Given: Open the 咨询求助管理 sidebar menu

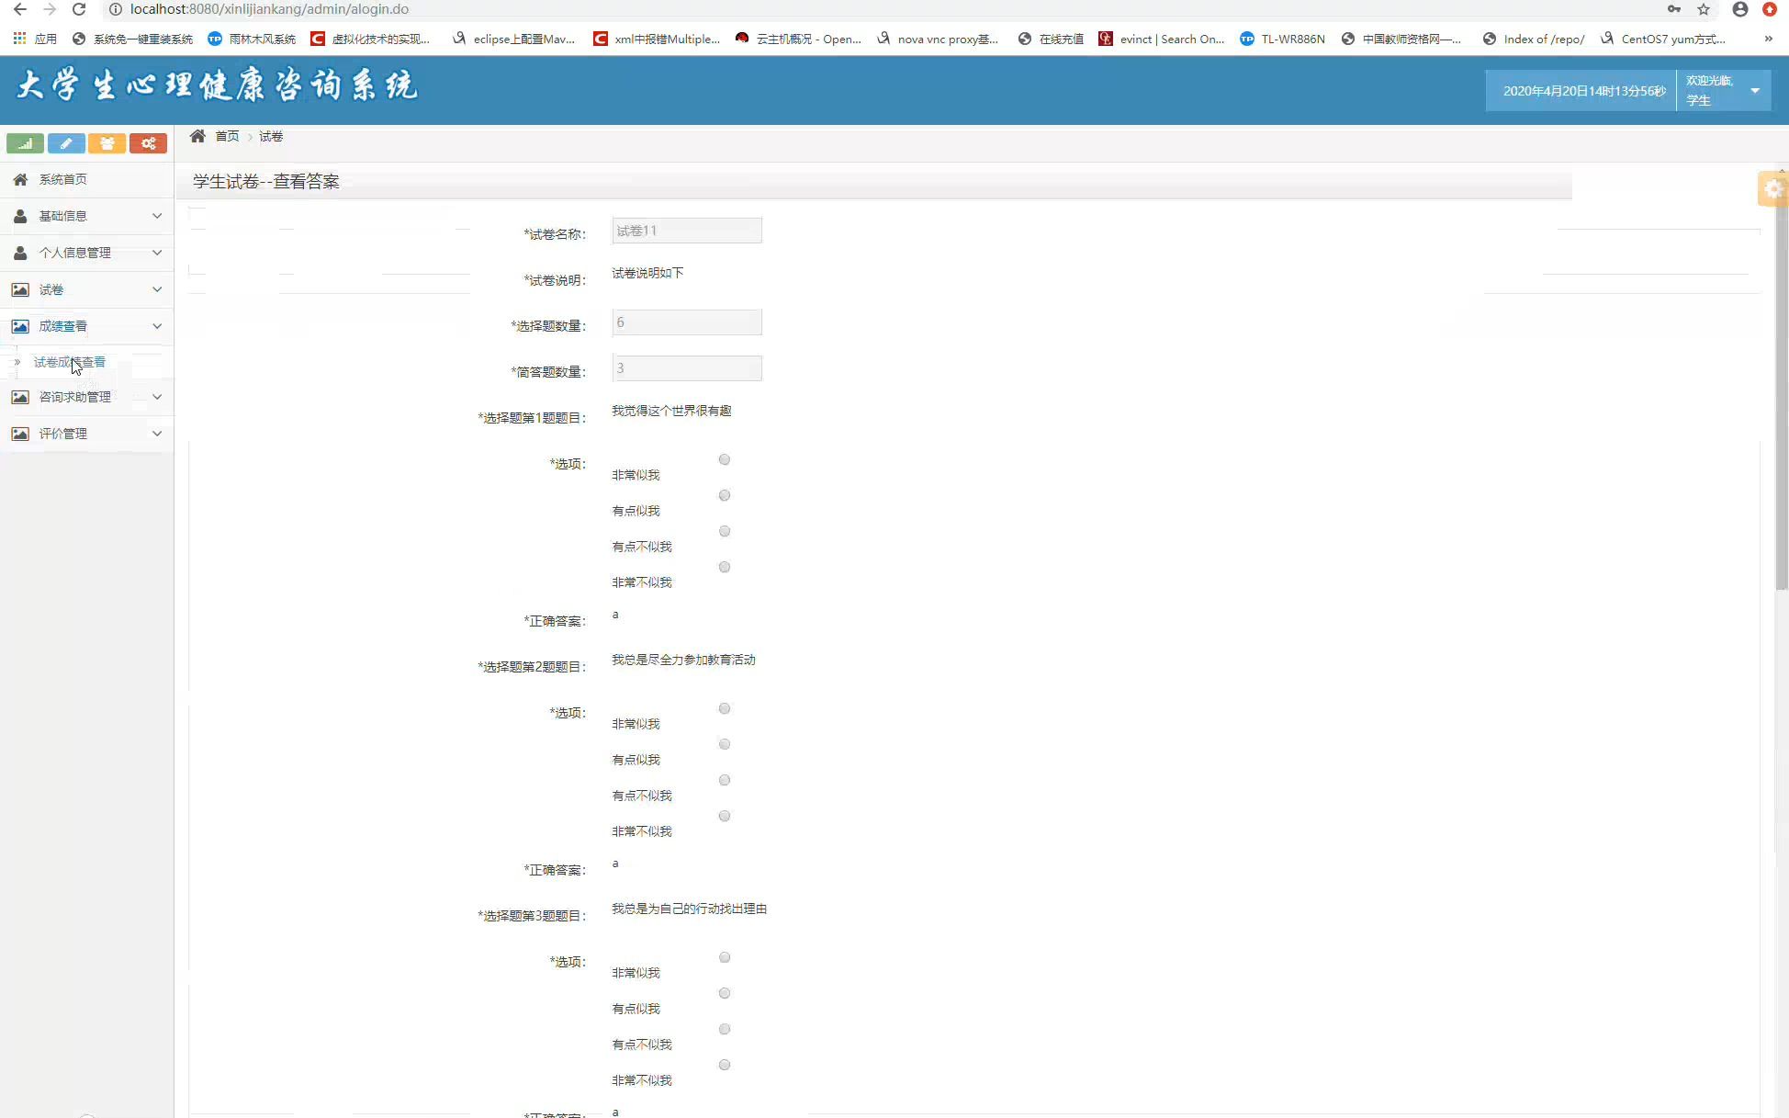Looking at the screenshot, I should coord(86,397).
